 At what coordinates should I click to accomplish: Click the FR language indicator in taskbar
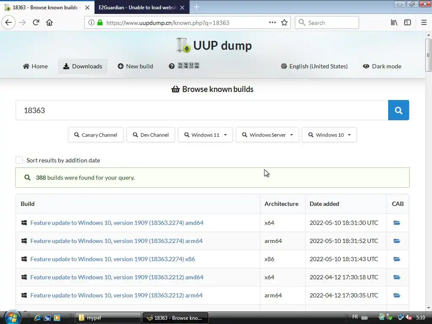355,317
